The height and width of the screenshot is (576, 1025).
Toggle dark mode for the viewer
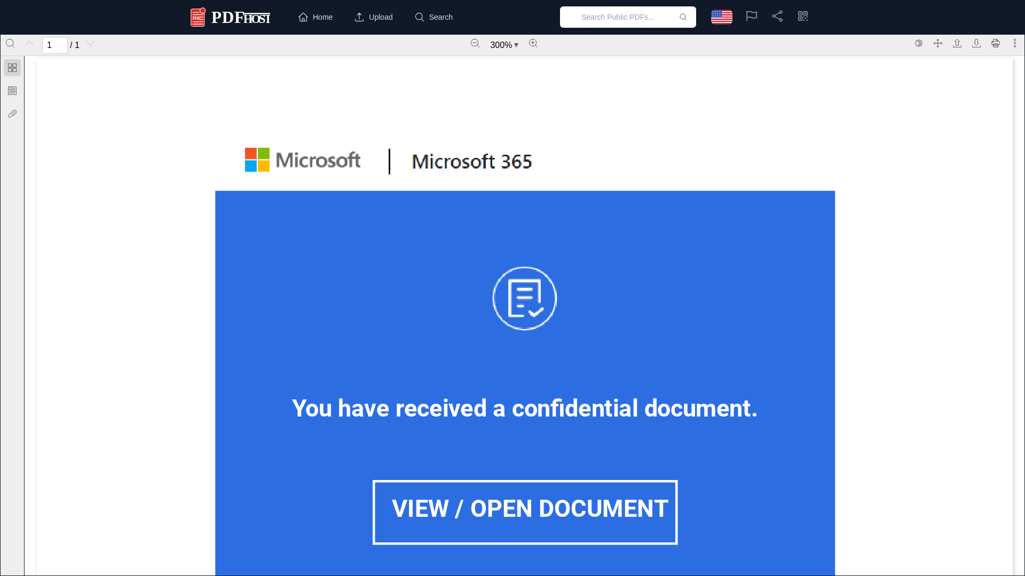[x=919, y=43]
